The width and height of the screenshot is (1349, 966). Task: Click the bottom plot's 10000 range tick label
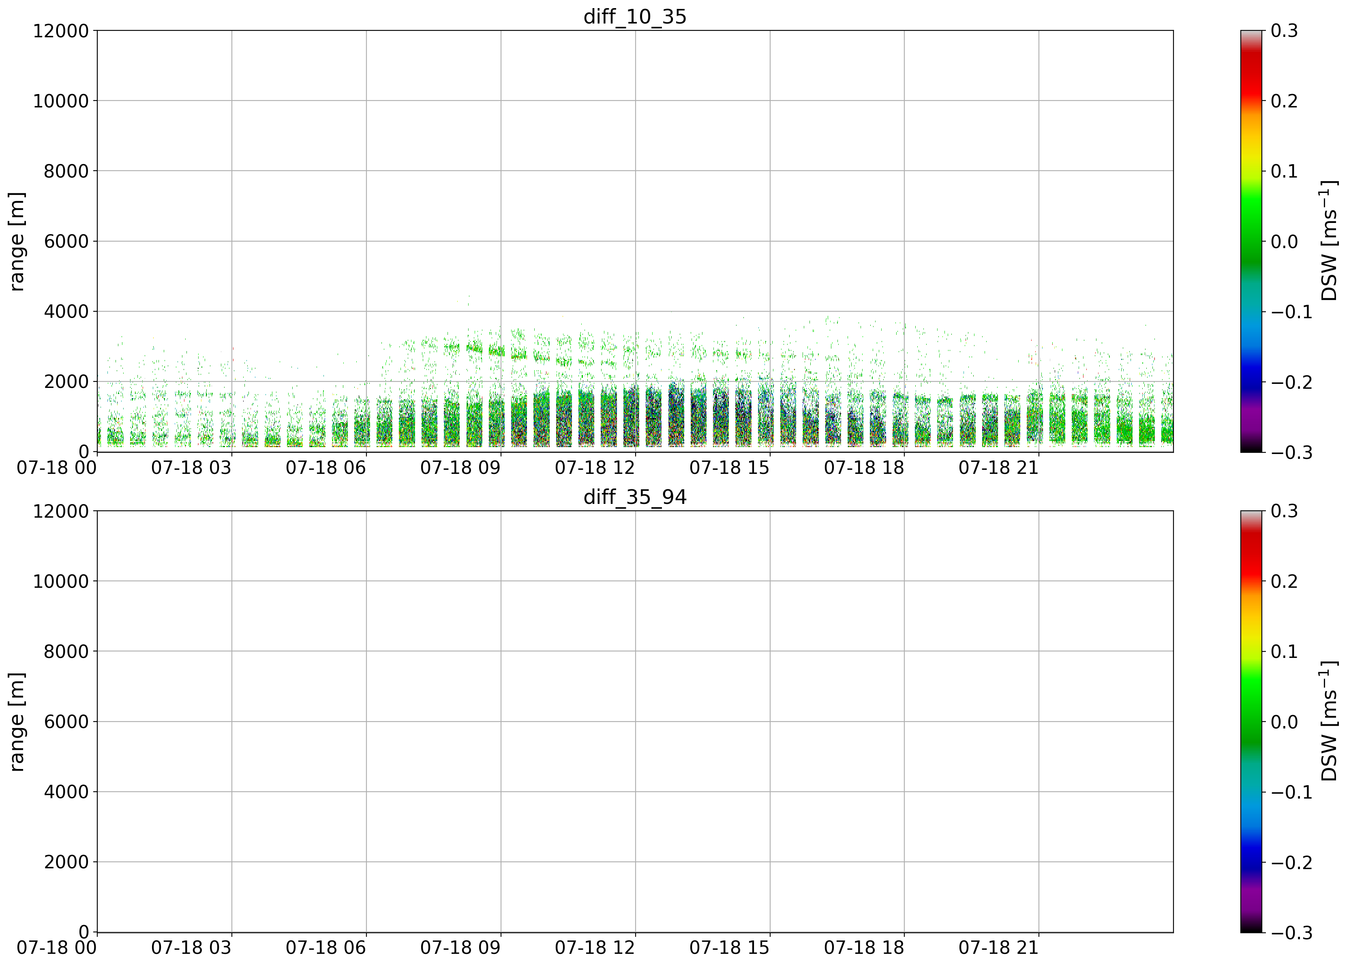[x=61, y=581]
